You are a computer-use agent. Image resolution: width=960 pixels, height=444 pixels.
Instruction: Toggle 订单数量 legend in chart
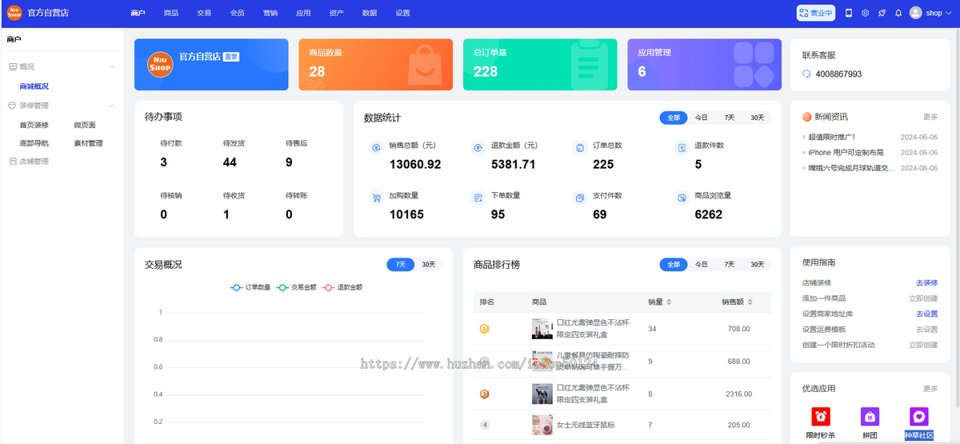pyautogui.click(x=250, y=286)
